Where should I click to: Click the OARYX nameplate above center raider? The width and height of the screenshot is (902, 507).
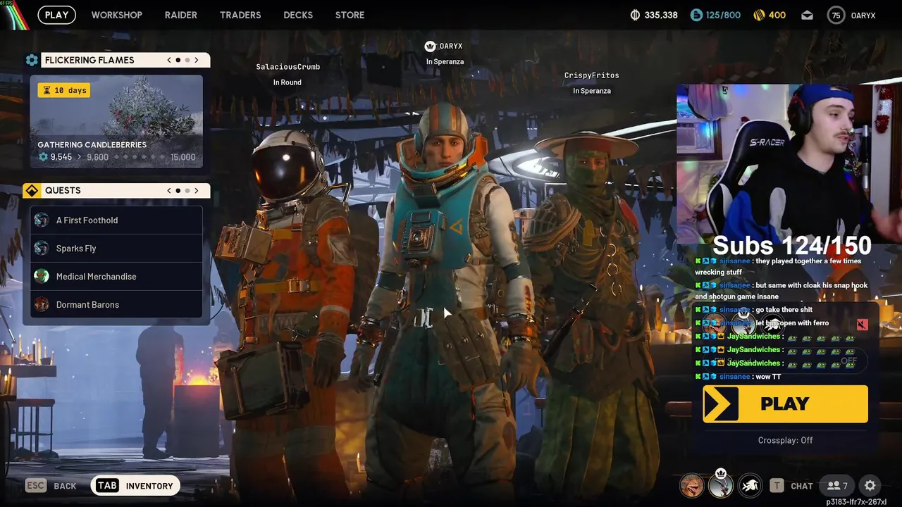[x=451, y=46]
